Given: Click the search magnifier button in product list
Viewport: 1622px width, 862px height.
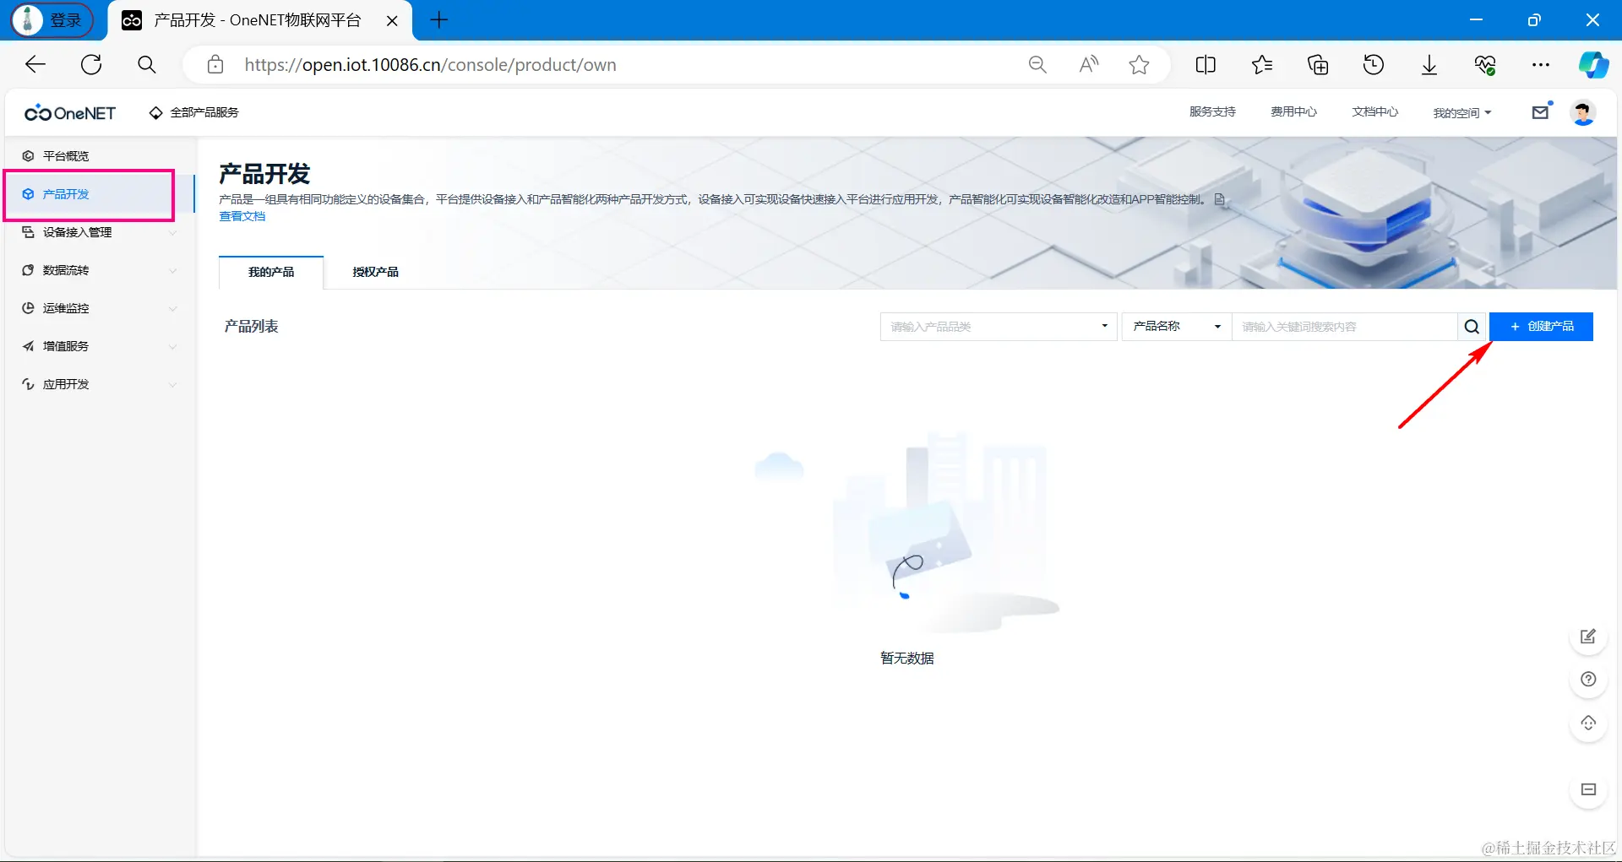Looking at the screenshot, I should point(1472,327).
